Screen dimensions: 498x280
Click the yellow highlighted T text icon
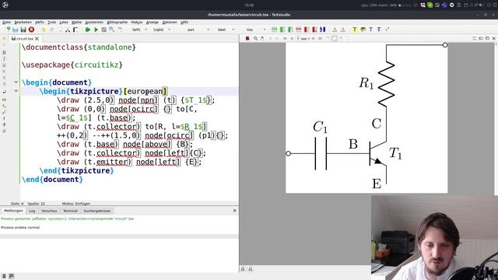click(355, 30)
